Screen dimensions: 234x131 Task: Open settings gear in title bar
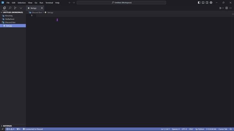point(211,3)
